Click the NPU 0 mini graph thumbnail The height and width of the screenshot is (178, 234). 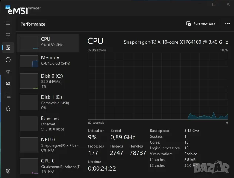[x=29, y=145]
